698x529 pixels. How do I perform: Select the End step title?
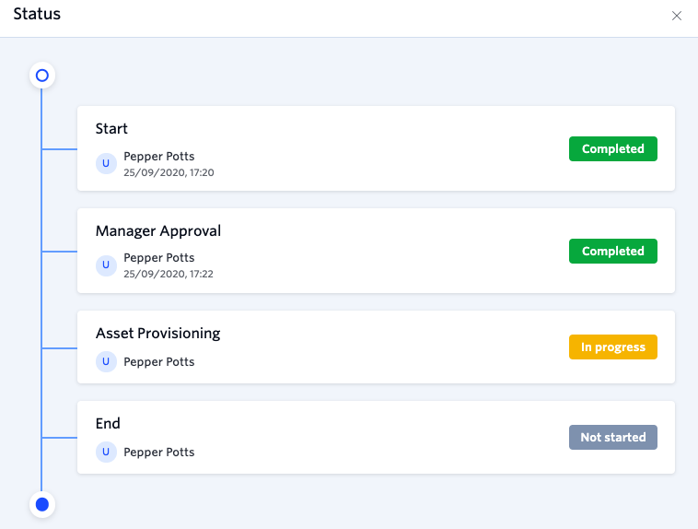[108, 423]
